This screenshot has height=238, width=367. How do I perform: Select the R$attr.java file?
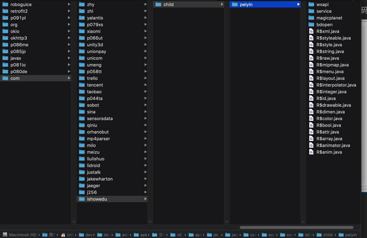[333, 132]
